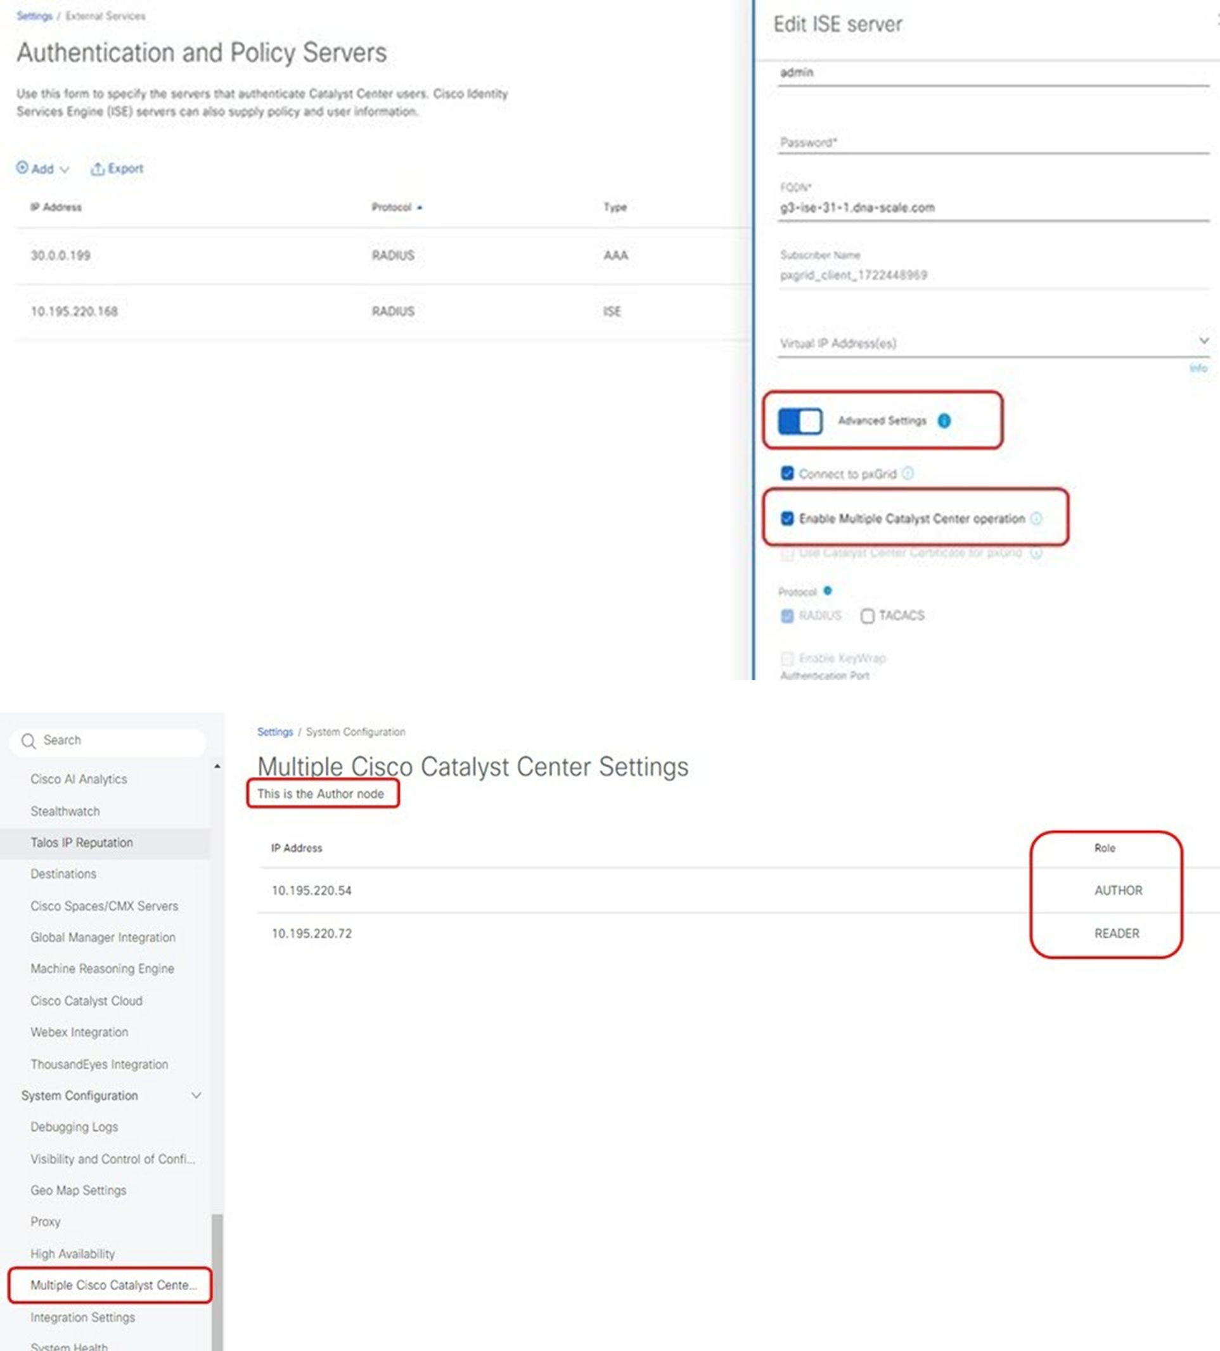This screenshot has height=1351, width=1220.
Task: Open the Add dropdown chevron
Action: 64,169
